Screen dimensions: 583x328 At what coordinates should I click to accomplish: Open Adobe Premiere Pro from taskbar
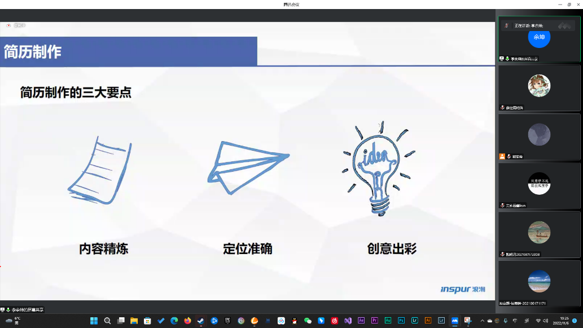pos(375,321)
